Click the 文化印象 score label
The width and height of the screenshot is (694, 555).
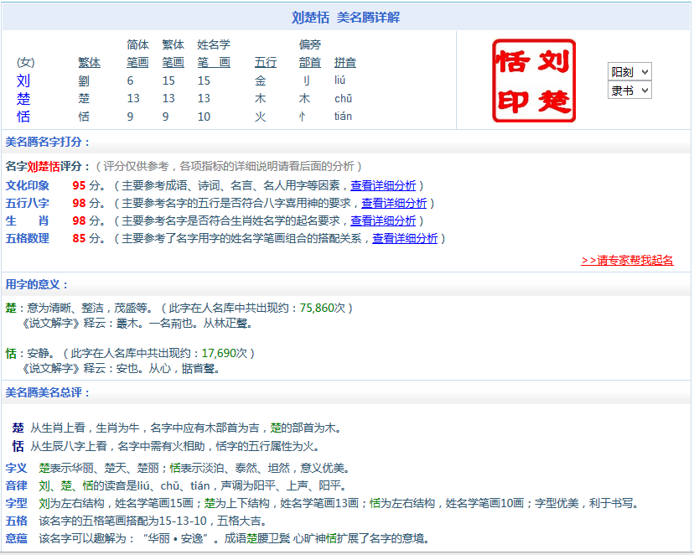tap(28, 185)
